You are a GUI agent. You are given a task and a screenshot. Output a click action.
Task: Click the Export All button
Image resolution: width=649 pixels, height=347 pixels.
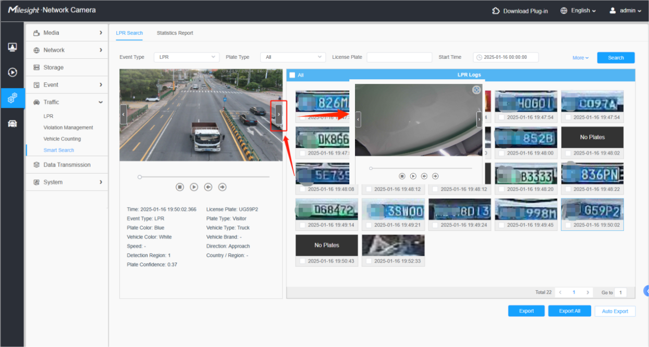point(569,311)
